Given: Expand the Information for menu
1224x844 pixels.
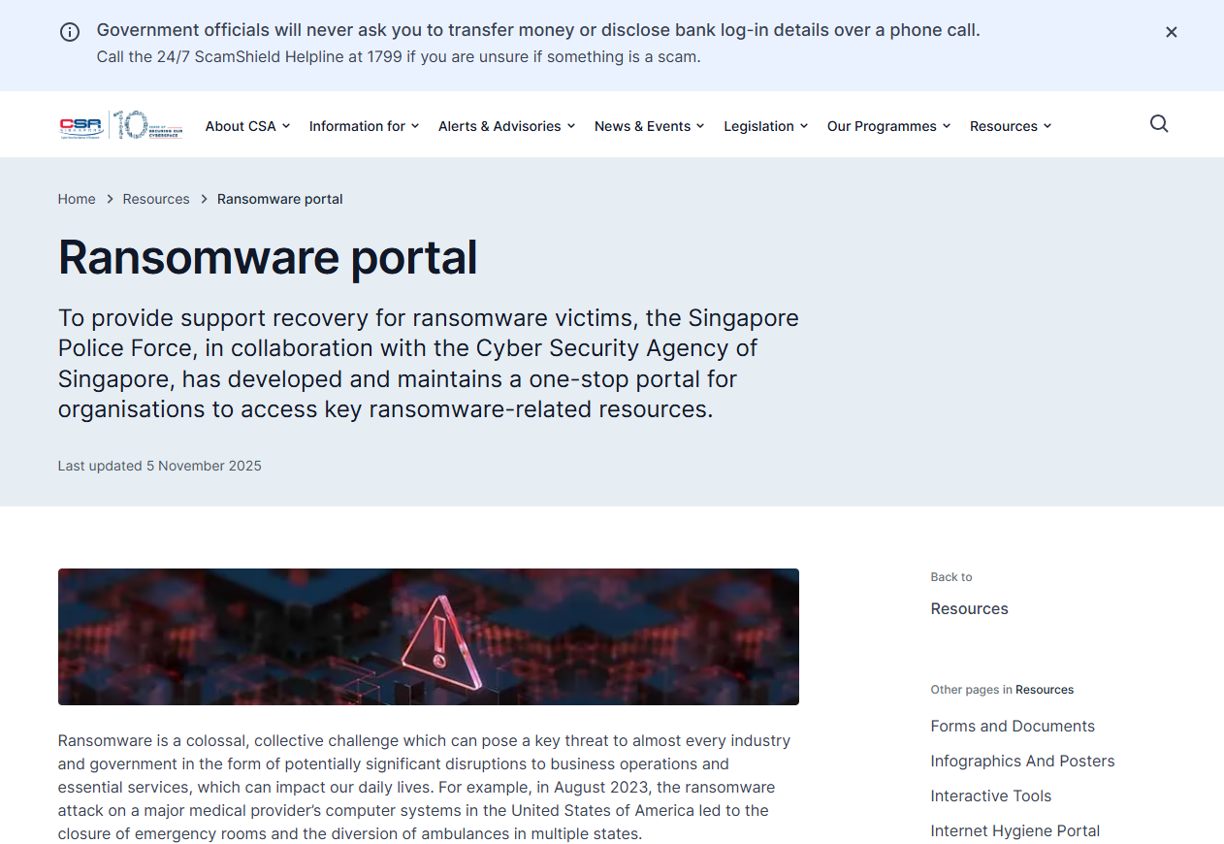Looking at the screenshot, I should point(358,126).
